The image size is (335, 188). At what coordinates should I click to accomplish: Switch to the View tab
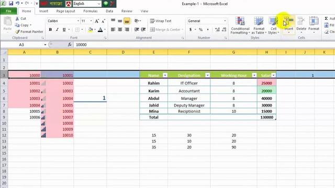(144, 11)
